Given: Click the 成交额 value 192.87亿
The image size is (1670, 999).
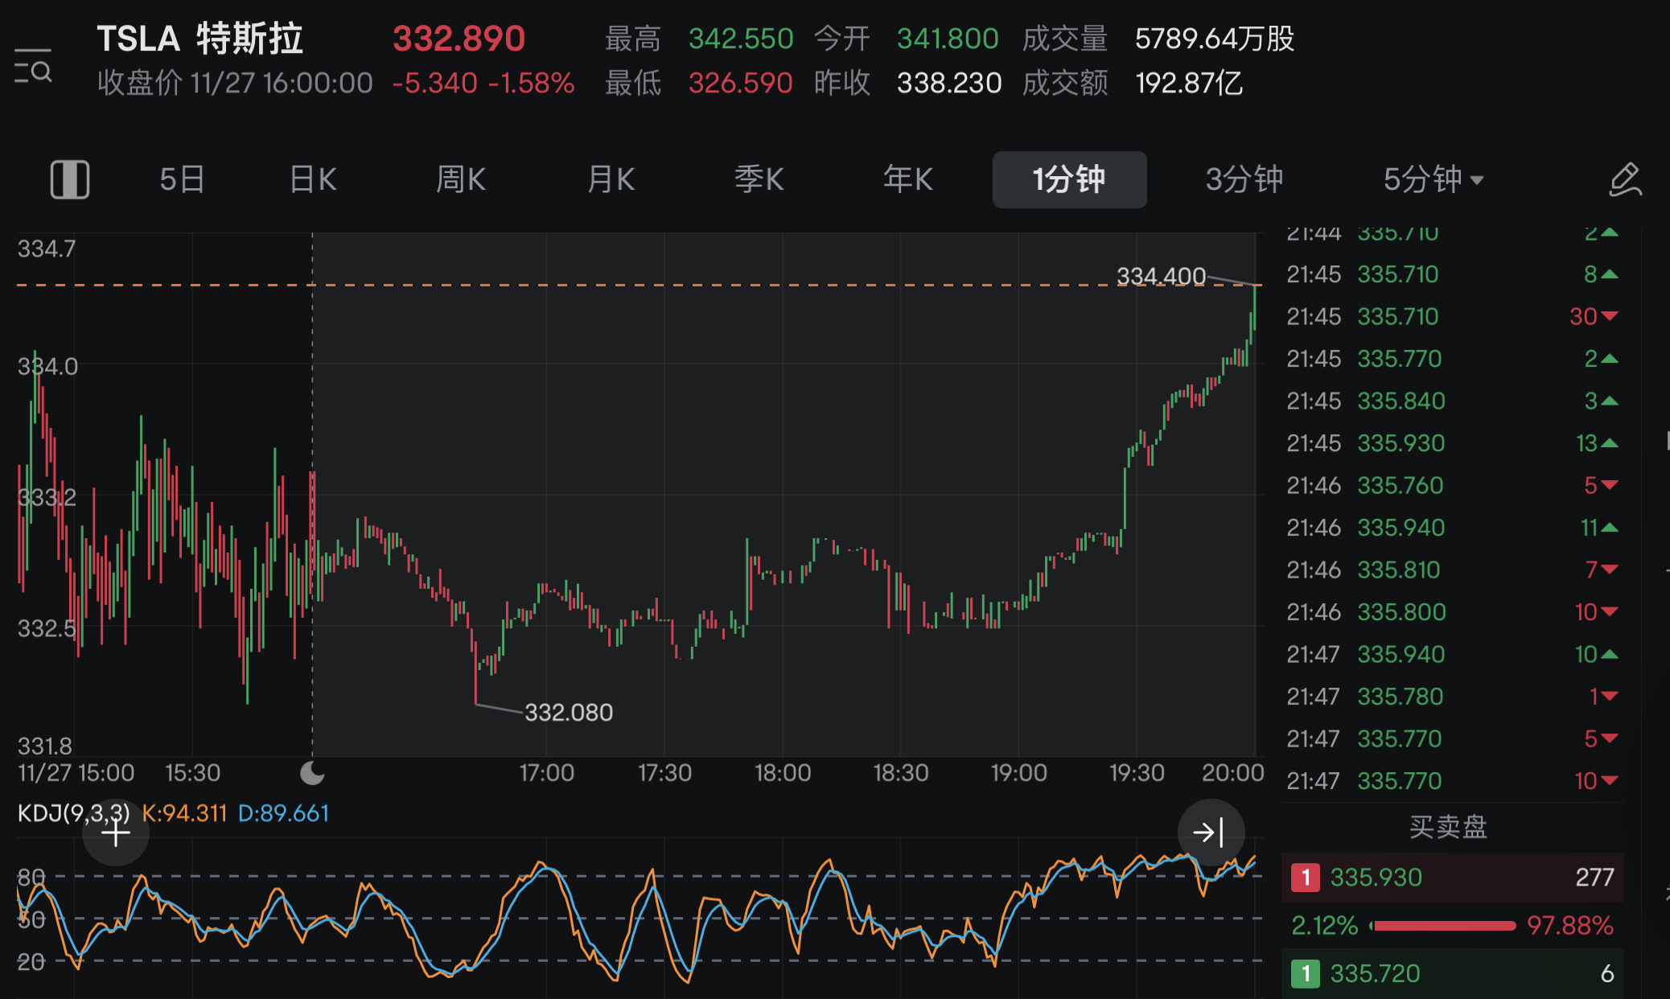Looking at the screenshot, I should point(1189,83).
